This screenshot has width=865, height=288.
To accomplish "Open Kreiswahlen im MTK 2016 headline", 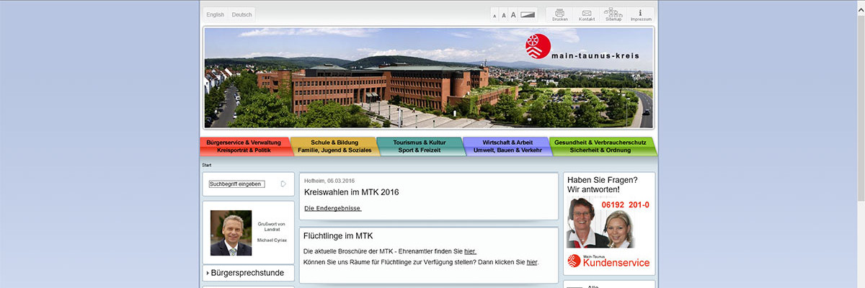I will click(x=352, y=192).
